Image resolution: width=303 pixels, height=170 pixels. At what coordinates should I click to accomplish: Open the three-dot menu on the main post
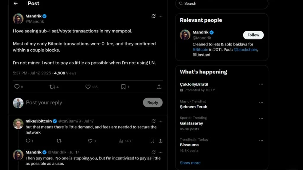[160, 16]
